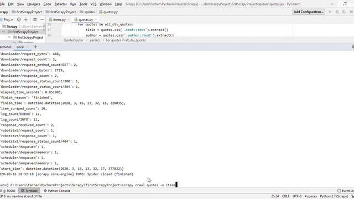The image size is (354, 199).
Task: Open the Refactor menu
Action: (61, 4)
